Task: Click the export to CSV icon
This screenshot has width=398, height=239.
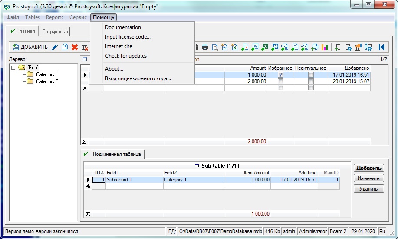Action: (285, 47)
